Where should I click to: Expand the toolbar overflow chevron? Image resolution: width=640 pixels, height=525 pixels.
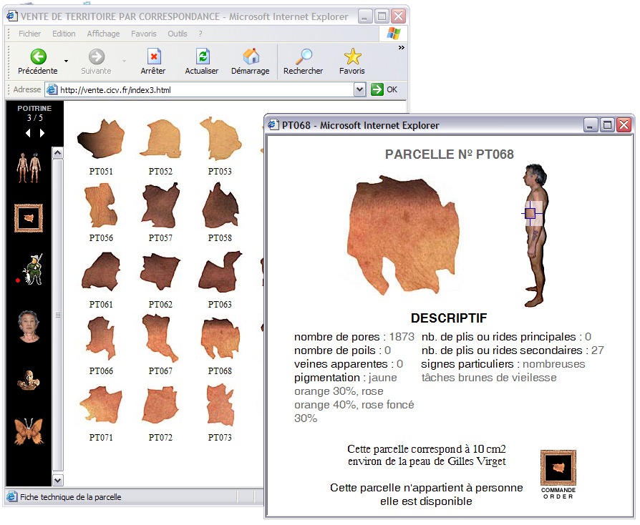click(x=402, y=48)
